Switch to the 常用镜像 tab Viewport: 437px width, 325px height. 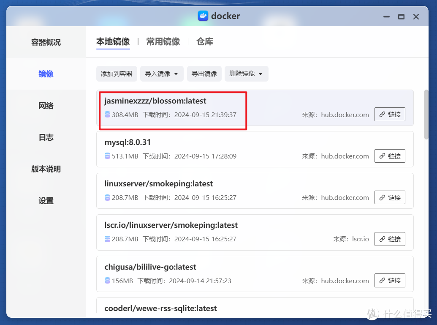click(x=163, y=41)
